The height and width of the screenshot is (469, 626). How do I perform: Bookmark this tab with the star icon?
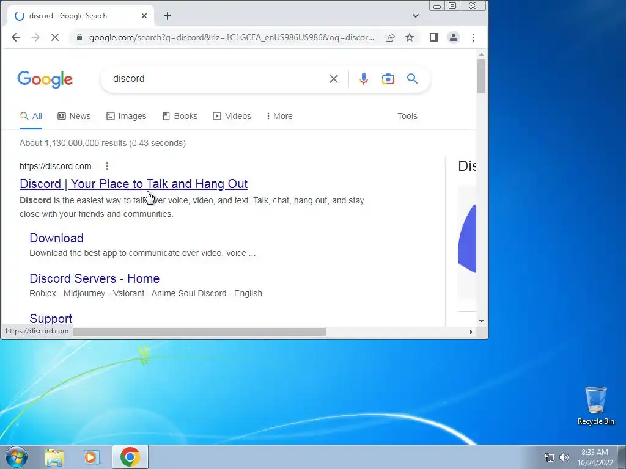pos(410,37)
